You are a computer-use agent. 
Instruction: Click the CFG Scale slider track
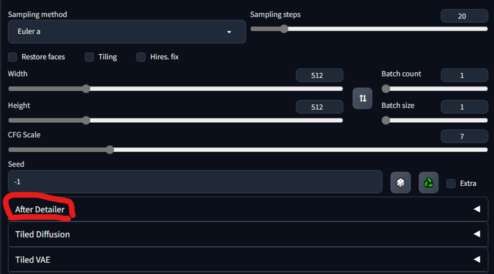tap(248, 149)
